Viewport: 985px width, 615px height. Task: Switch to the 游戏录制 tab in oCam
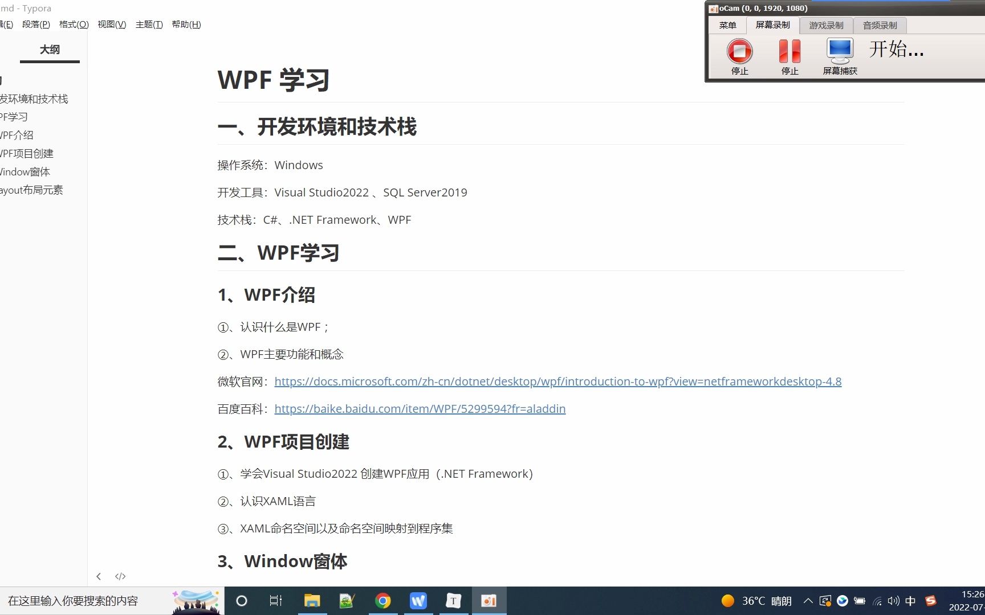(x=825, y=25)
